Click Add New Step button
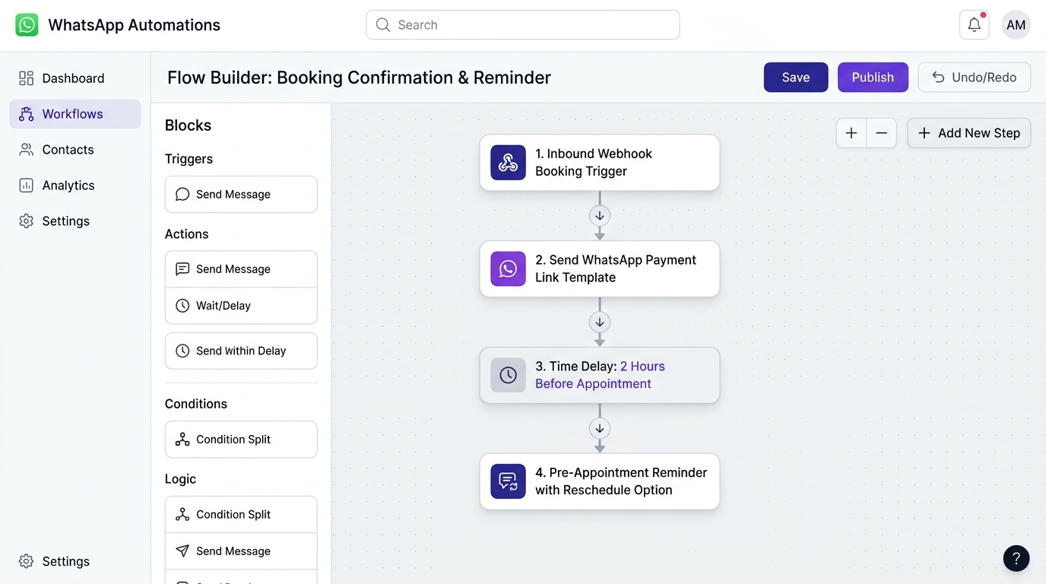Screen dimensions: 1046x584 [x=969, y=133]
